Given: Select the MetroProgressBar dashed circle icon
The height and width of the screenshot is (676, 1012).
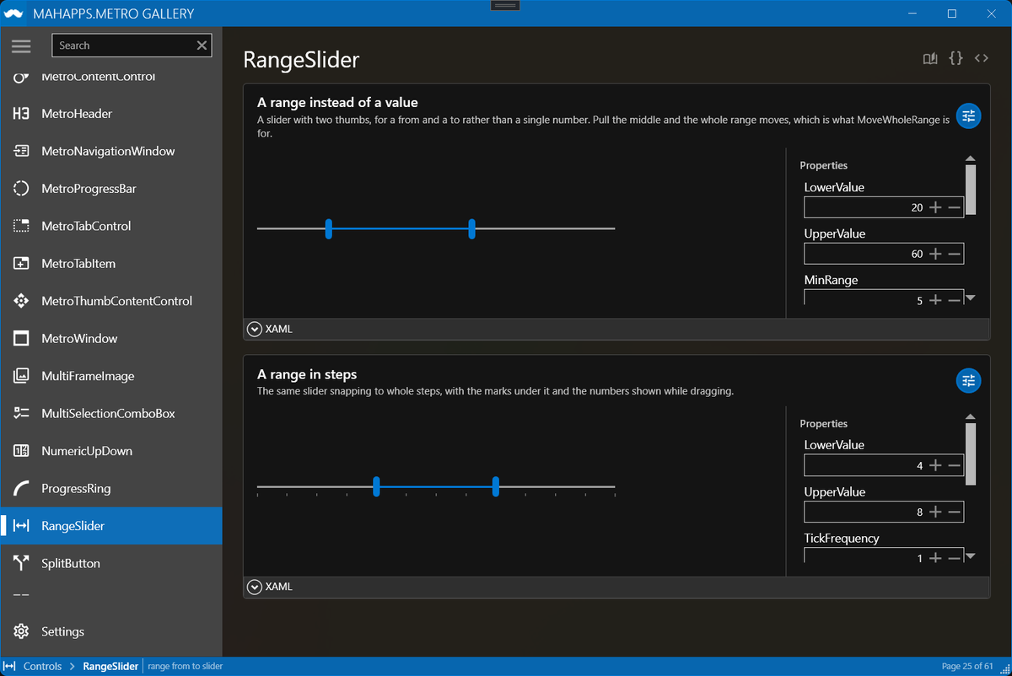Looking at the screenshot, I should (x=22, y=189).
